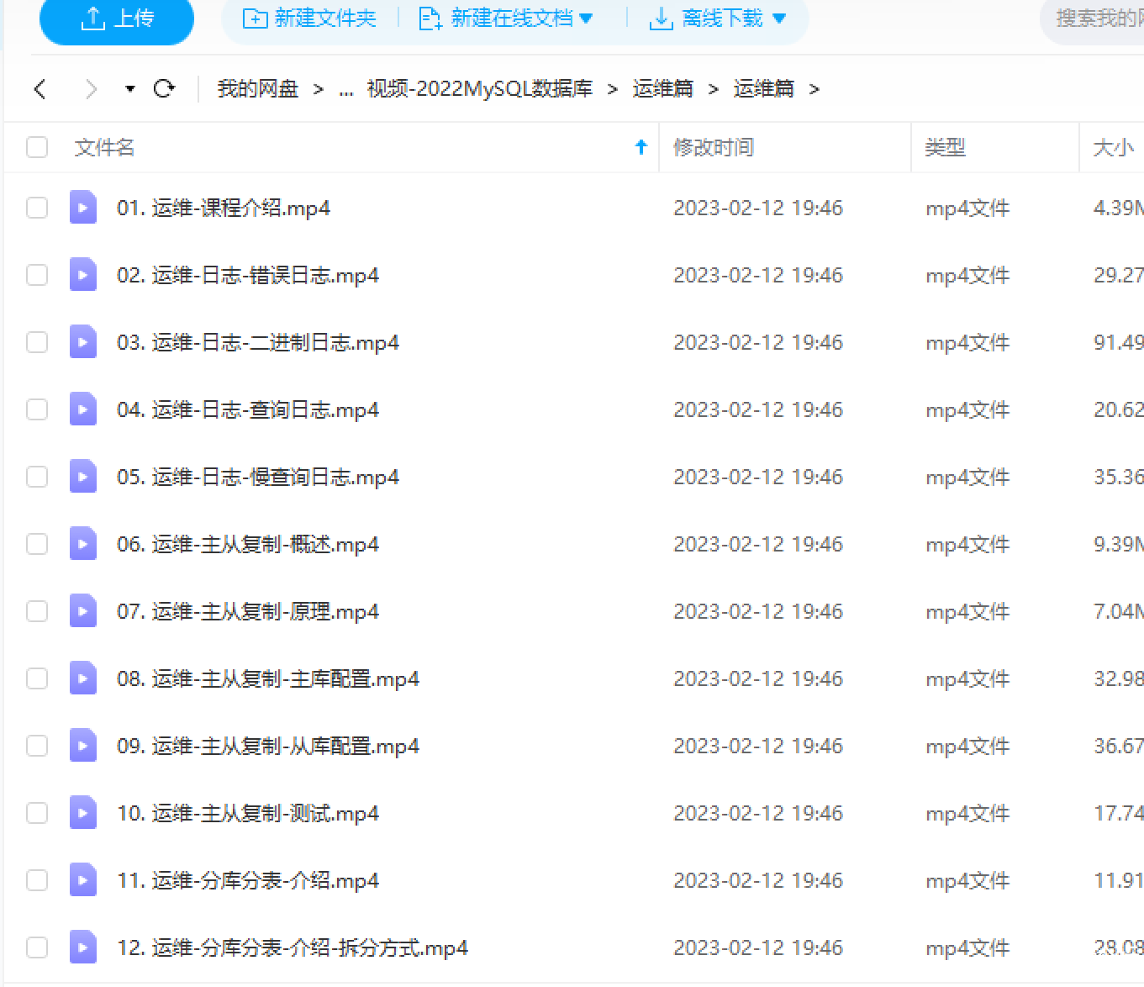This screenshot has width=1144, height=987.
Task: Go back with the left arrow
Action: click(x=40, y=88)
